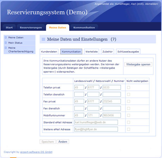Click the Weitere eMail Adresse input field
The height and width of the screenshot is (158, 162).
click(x=96, y=129)
